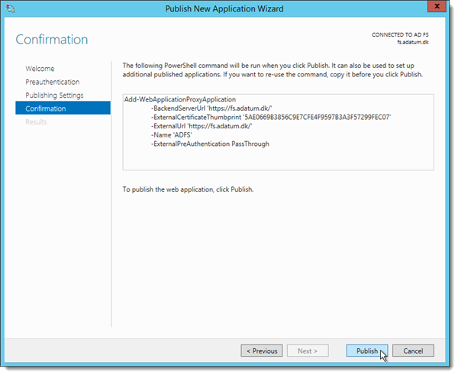Select the greyed-out Results step

(x=36, y=122)
